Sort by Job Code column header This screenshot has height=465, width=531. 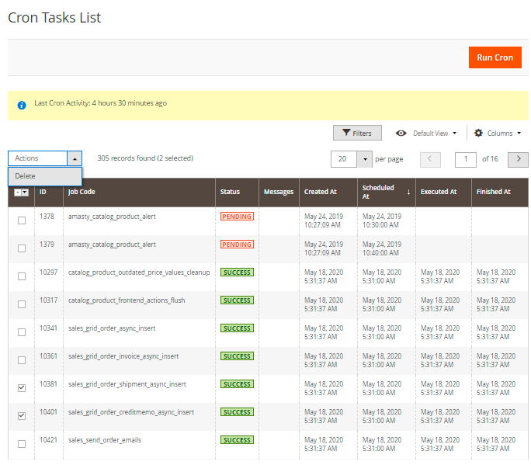82,192
